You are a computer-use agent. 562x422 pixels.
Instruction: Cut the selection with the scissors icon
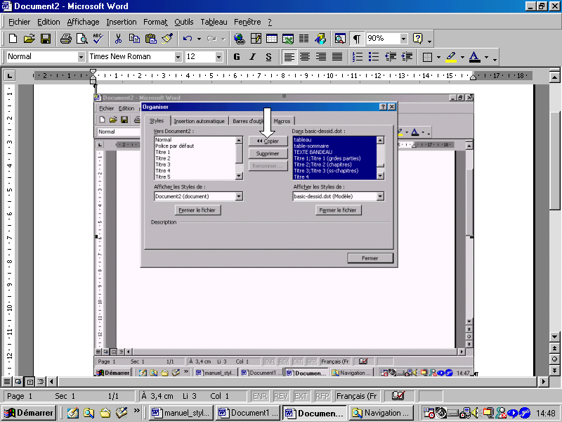coord(118,39)
